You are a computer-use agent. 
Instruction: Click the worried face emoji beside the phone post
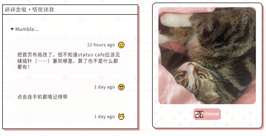pyautogui.click(x=121, y=87)
